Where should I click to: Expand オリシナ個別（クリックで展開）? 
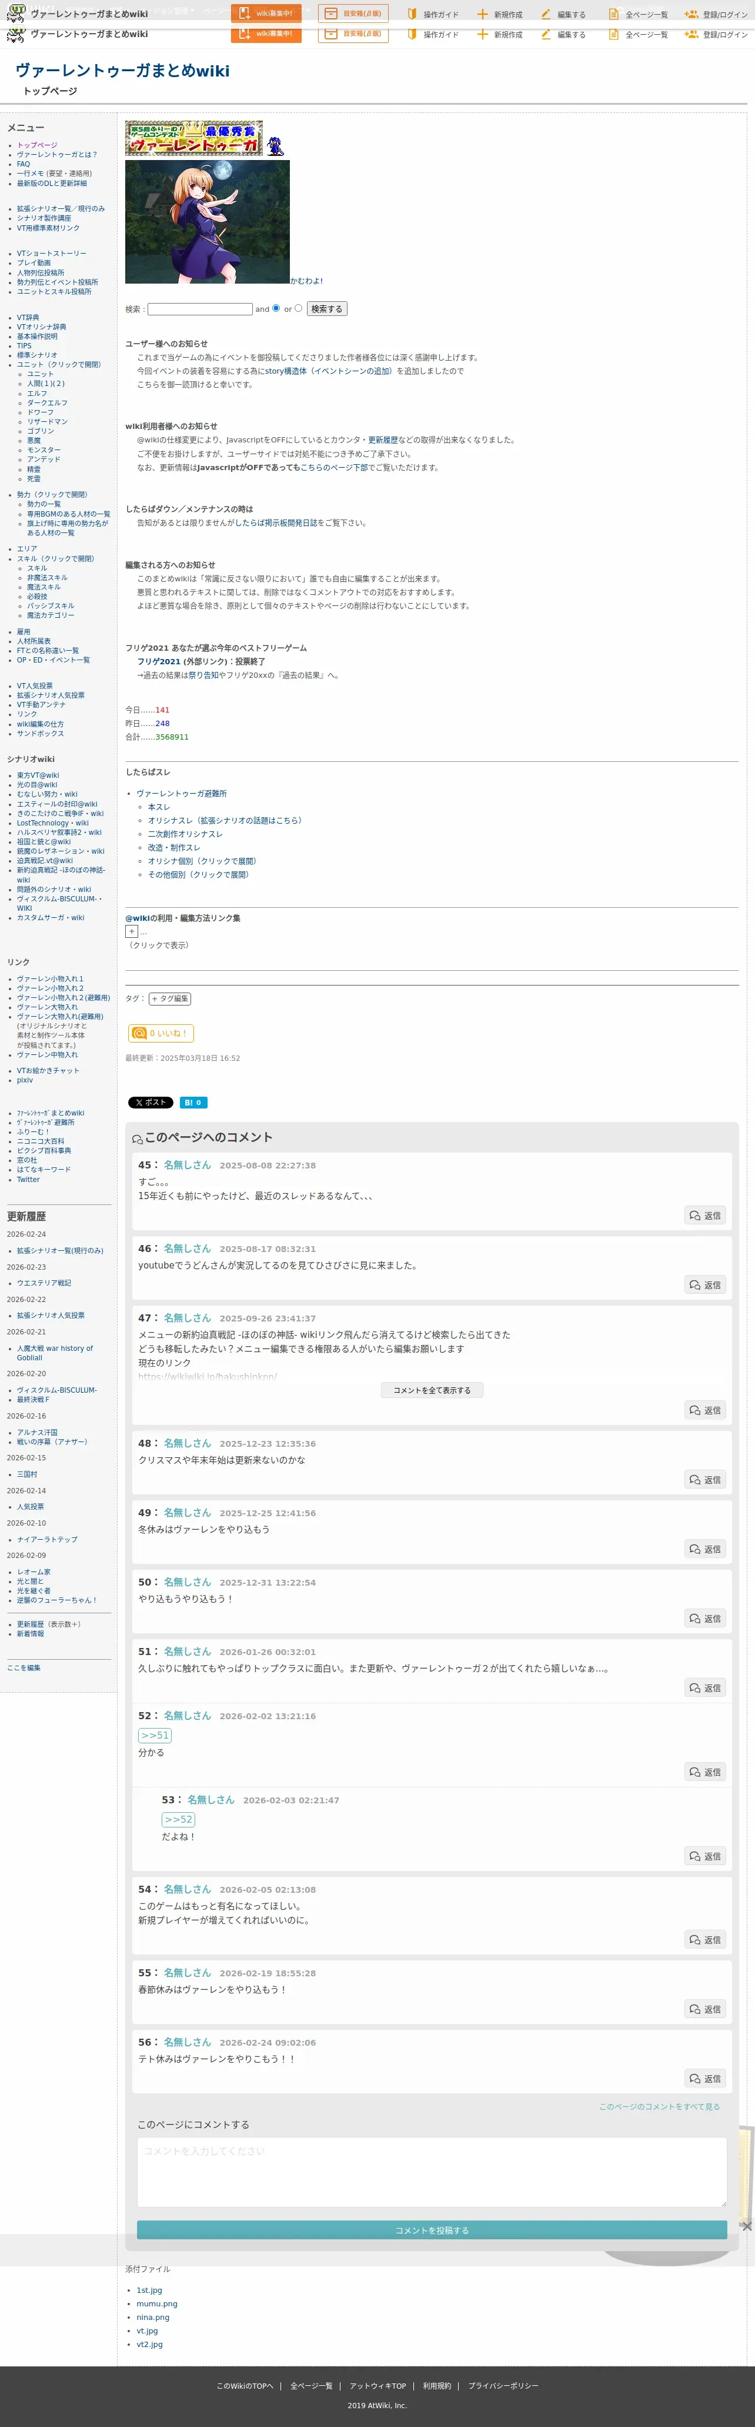click(x=202, y=861)
